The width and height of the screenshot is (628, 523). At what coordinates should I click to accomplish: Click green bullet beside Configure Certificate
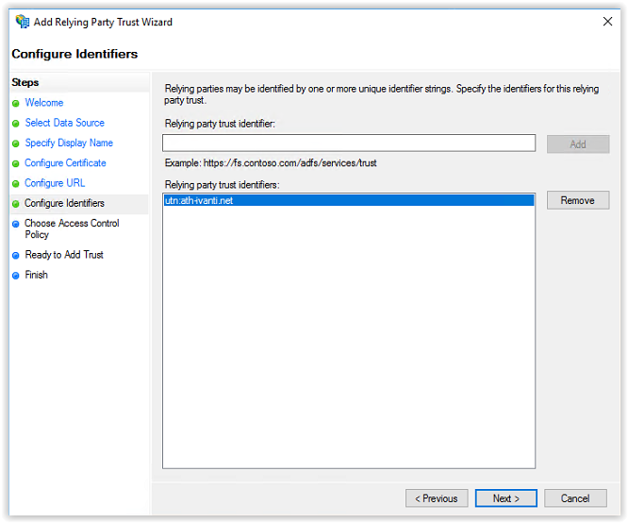pyautogui.click(x=16, y=163)
